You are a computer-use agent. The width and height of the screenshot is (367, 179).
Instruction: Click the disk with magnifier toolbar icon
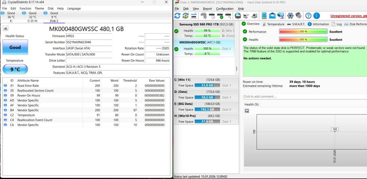click(x=228, y=16)
